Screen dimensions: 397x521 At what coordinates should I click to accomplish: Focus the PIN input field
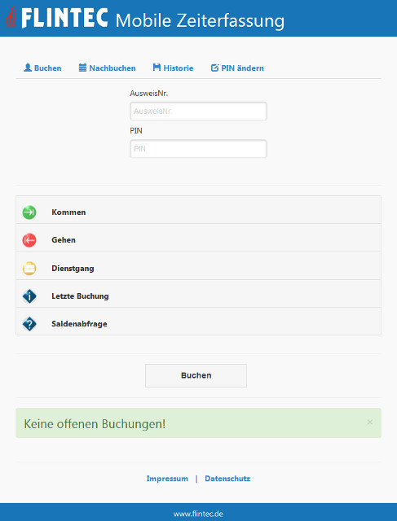(x=198, y=149)
